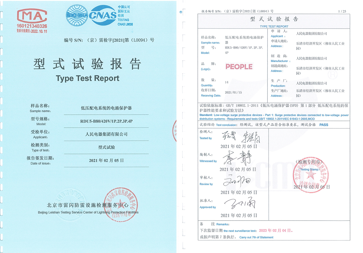363x253 pixels.
Task: Click the blue PASS test conclusion
Action: pyautogui.click(x=323, y=125)
